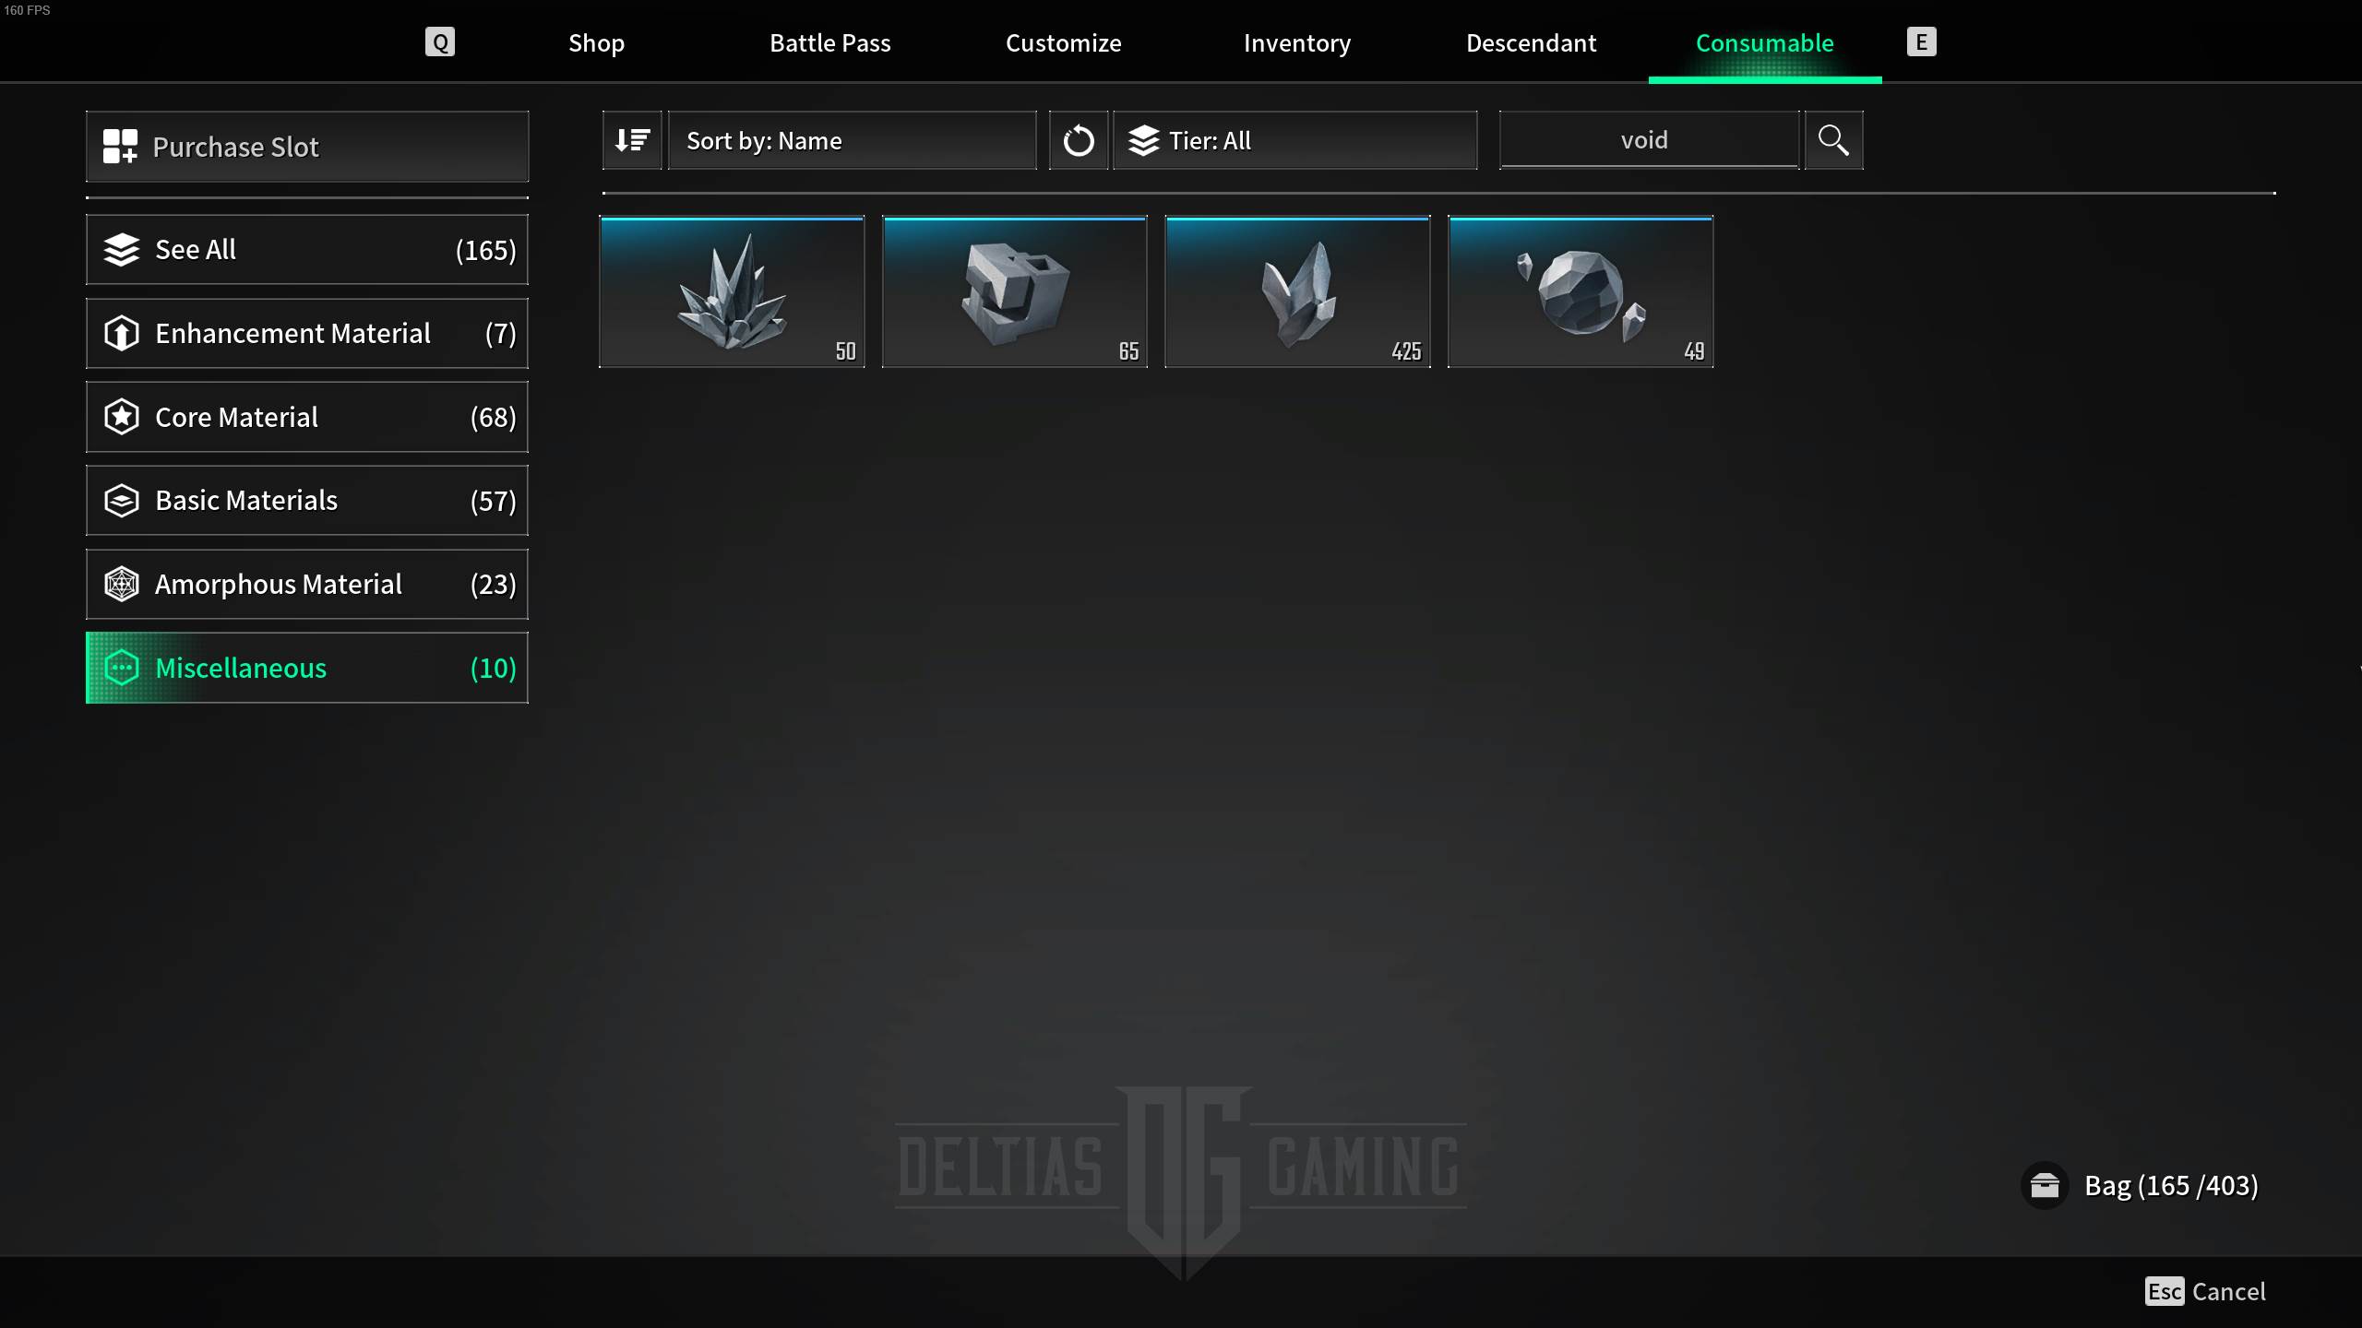2362x1328 pixels.
Task: Switch to the Inventory tab
Action: (1296, 42)
